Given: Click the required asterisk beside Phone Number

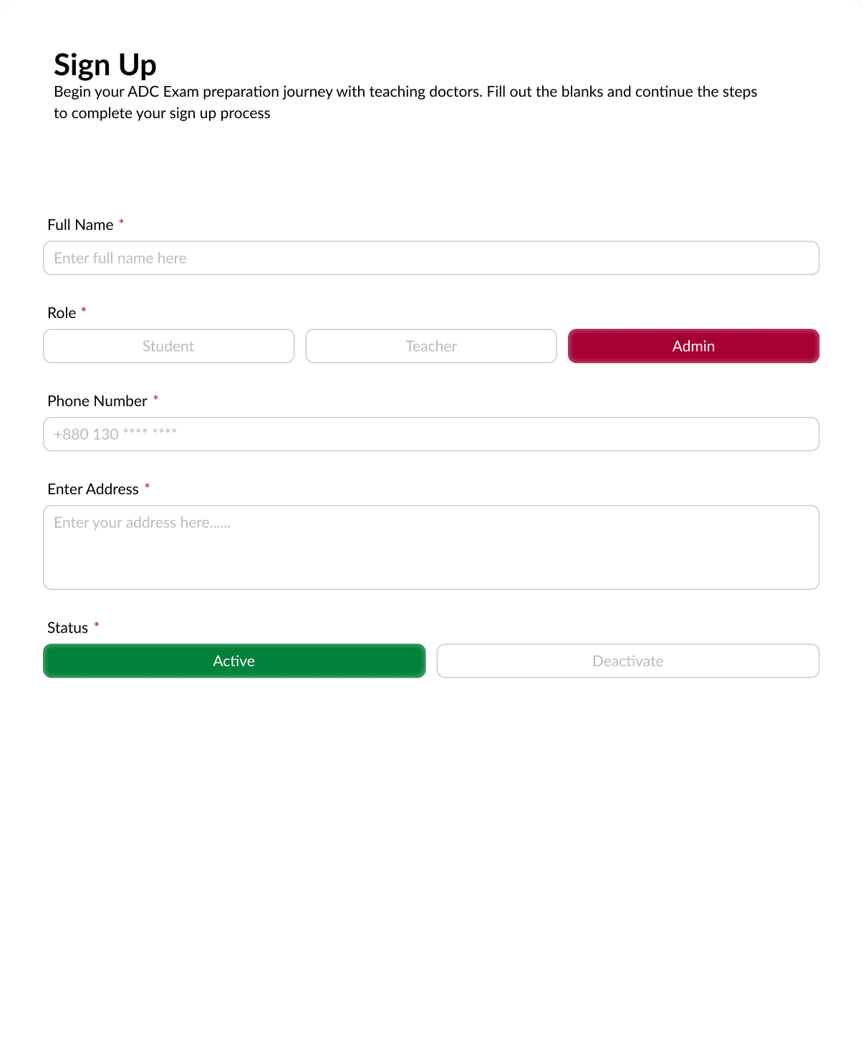Looking at the screenshot, I should click(x=155, y=398).
